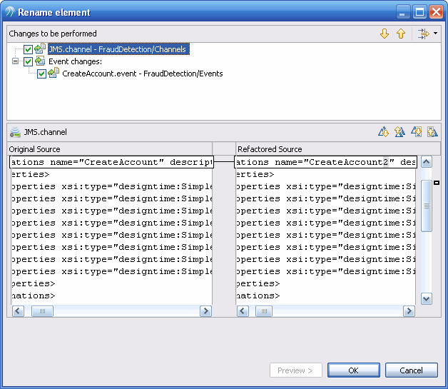
Task: Maximize the Rename element window
Action: [419, 13]
